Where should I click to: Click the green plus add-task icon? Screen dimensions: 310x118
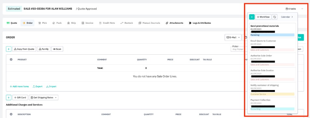point(252,17)
